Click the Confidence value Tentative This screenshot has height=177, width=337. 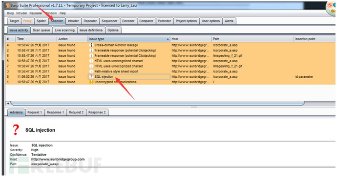click(x=39, y=155)
